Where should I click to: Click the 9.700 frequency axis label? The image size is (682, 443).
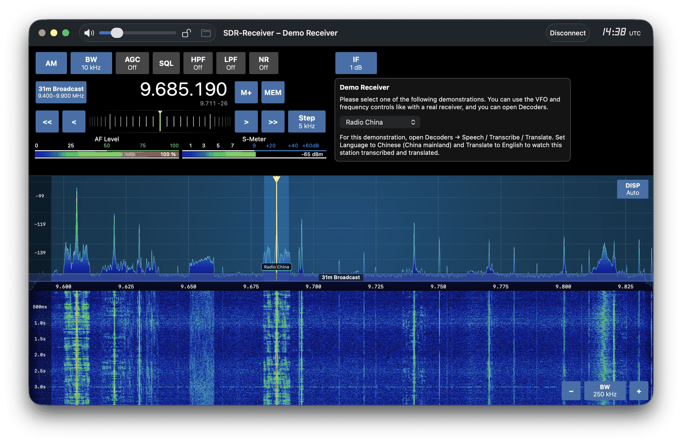(x=313, y=287)
